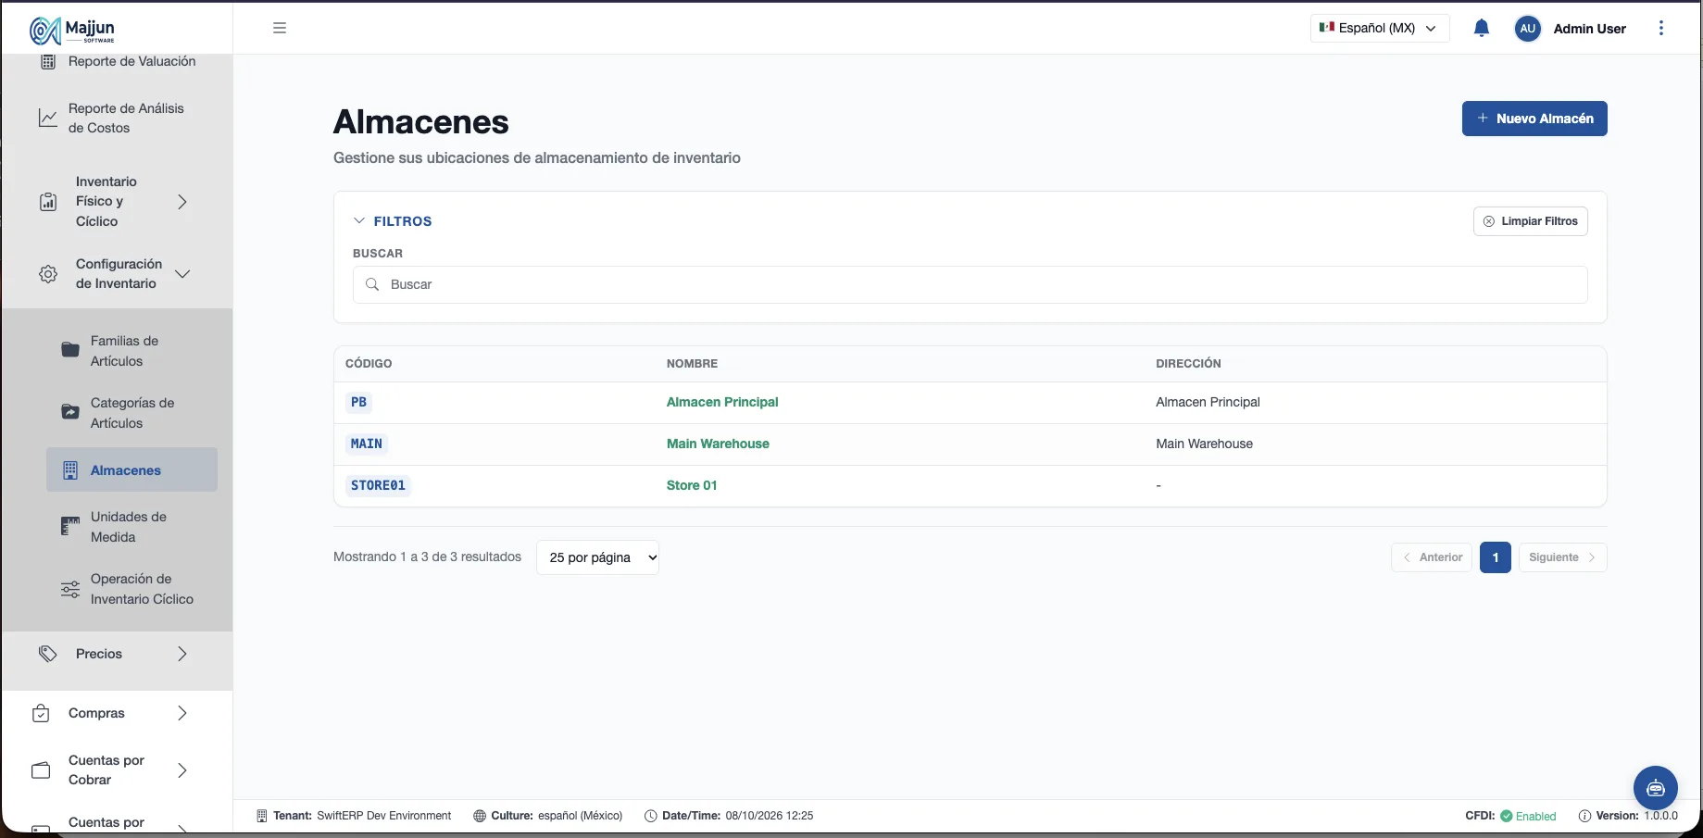Open the 25 por página selector

(597, 557)
